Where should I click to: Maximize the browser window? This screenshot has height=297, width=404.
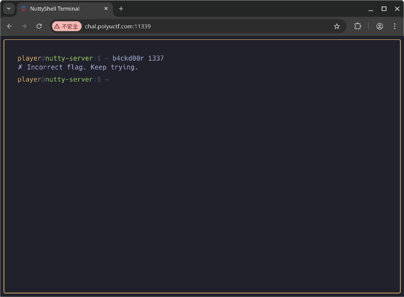coord(384,9)
